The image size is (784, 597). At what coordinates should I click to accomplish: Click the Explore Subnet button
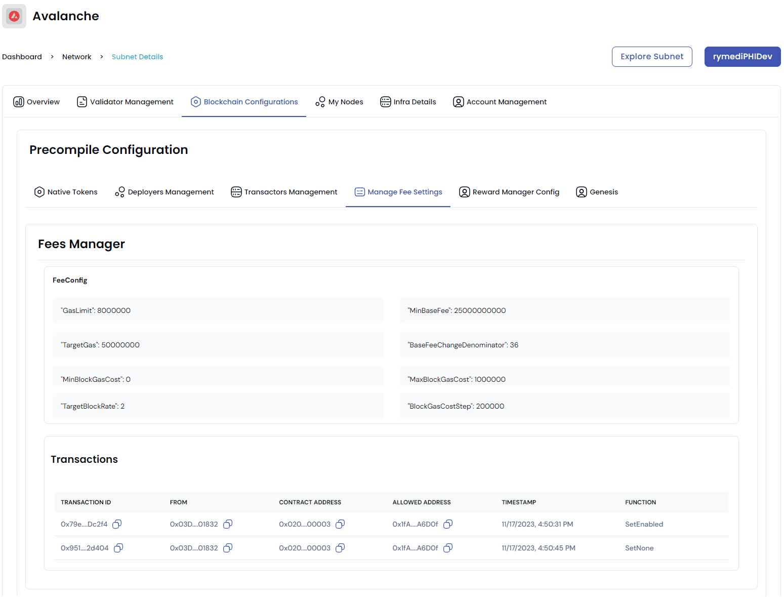652,57
